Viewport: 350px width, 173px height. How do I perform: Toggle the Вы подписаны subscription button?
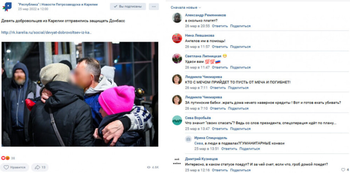128,7
